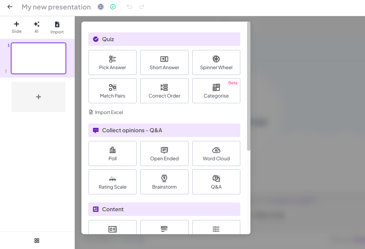Screen dimensions: 365x249
Task: Add a Rating Scale slide
Action: coord(112,182)
